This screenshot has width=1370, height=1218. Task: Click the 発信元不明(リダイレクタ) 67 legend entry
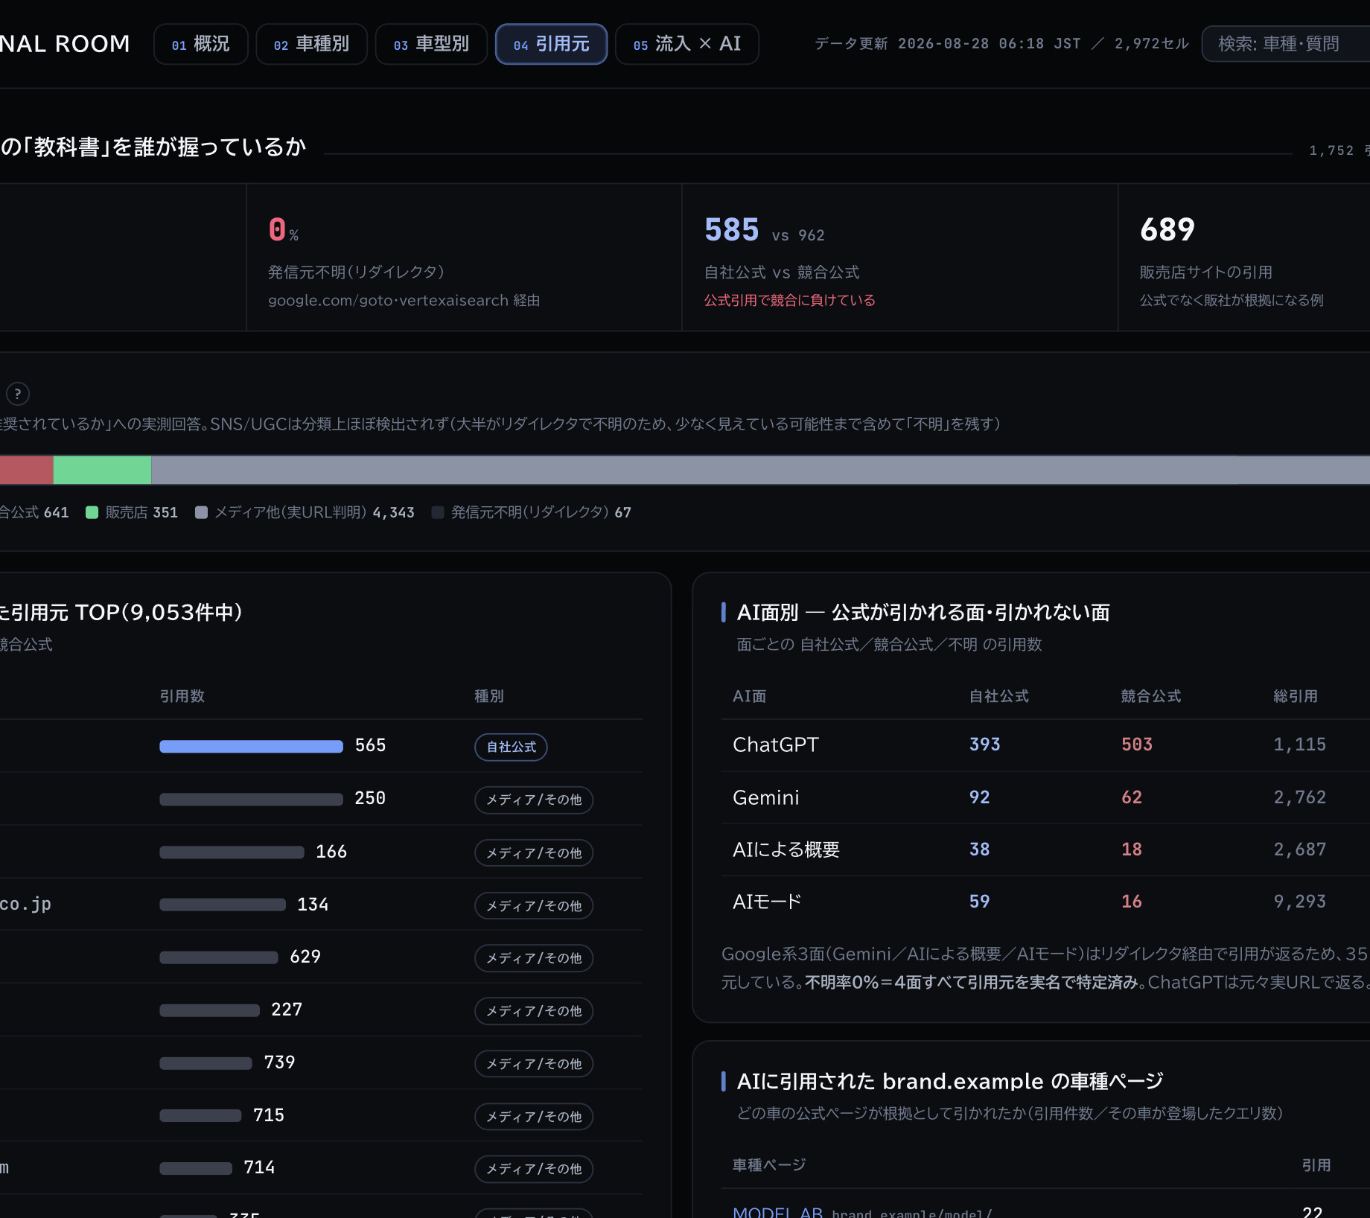[532, 512]
